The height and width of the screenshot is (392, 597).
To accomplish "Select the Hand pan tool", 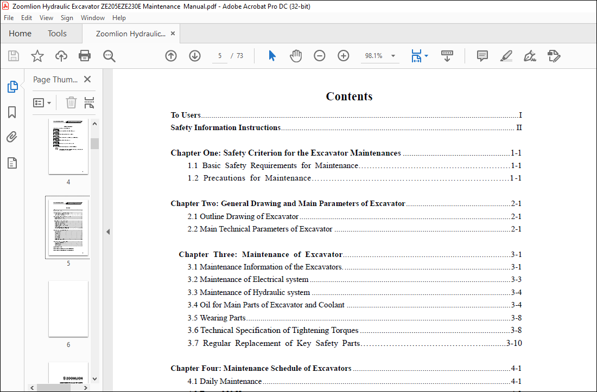I will point(296,56).
